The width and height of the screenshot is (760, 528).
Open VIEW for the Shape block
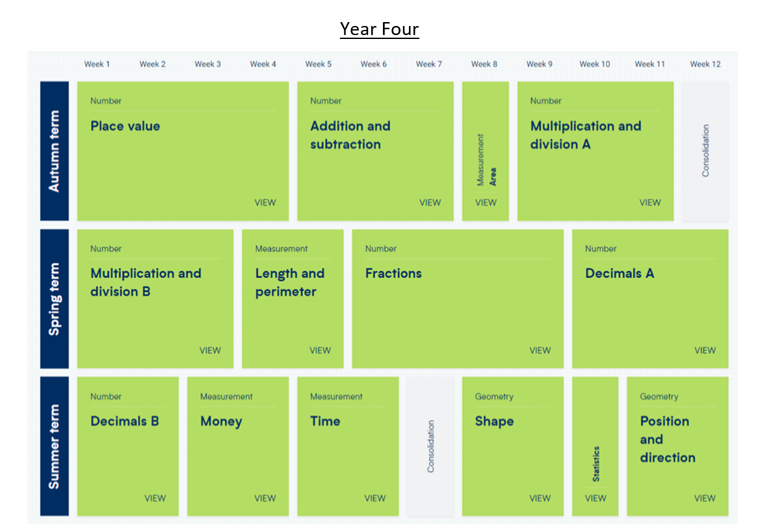540,499
